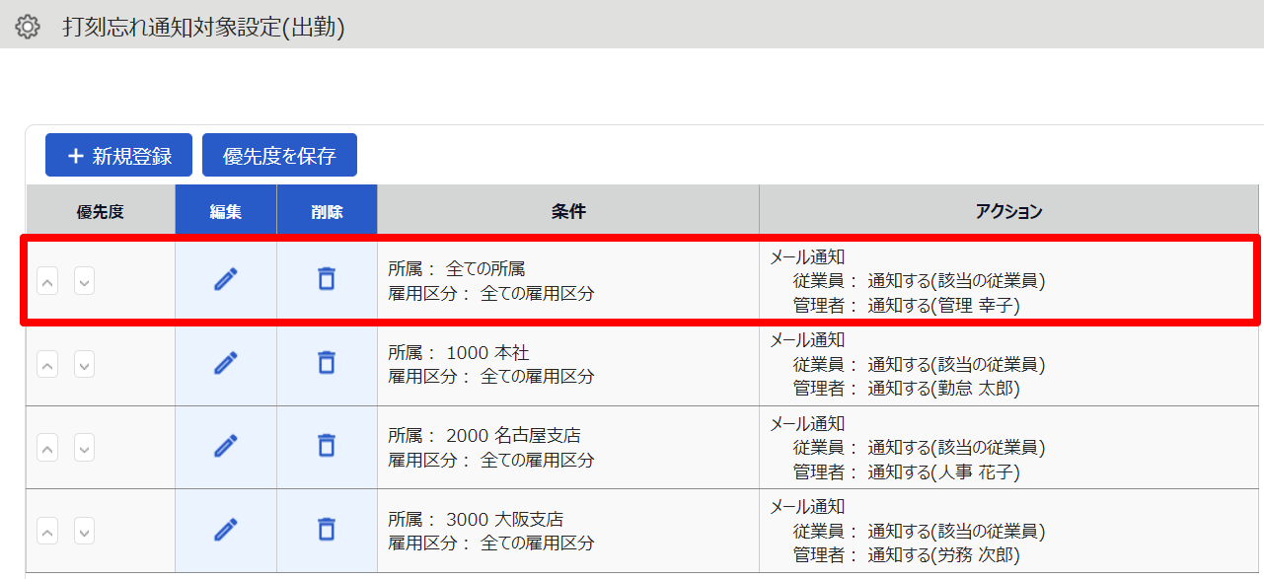Click the 優先度を保存 button
Screen dimensions: 1264x579
pos(279,155)
